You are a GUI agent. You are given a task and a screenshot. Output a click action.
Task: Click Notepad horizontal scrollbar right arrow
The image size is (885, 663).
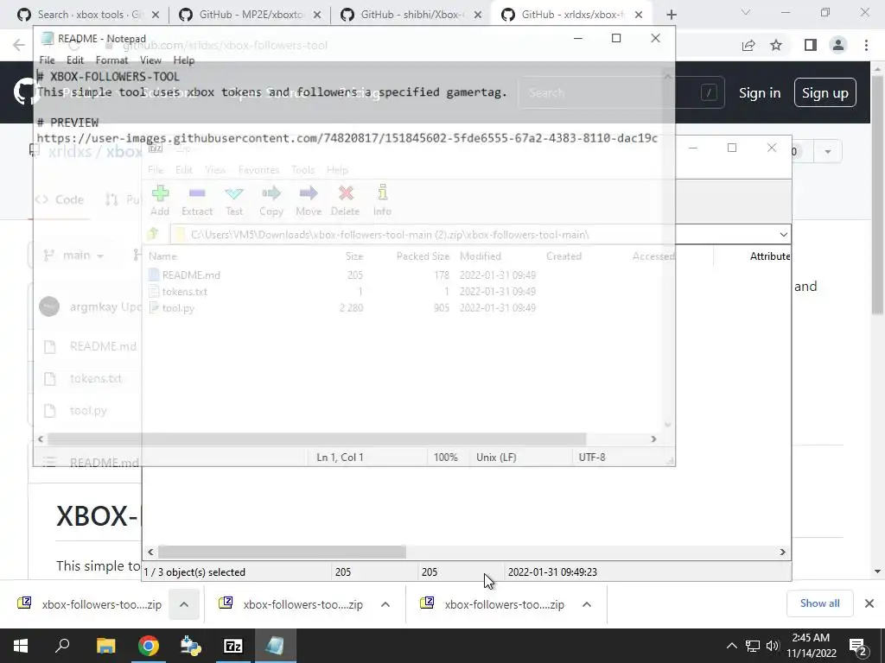coord(653,439)
